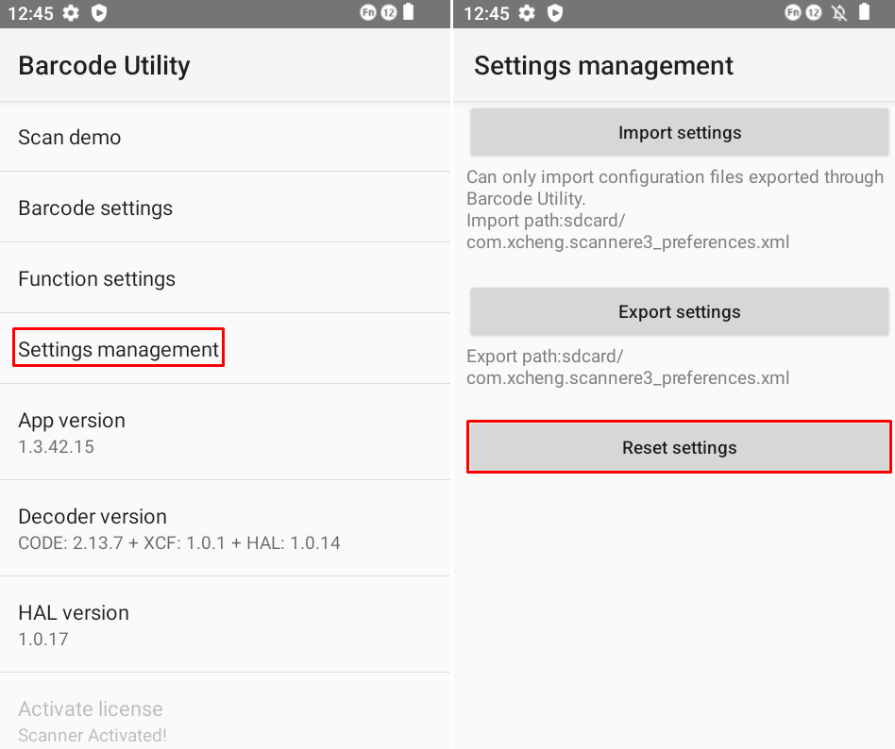895x749 pixels.
Task: Tap the shield icon above Settings management title
Action: point(555,13)
